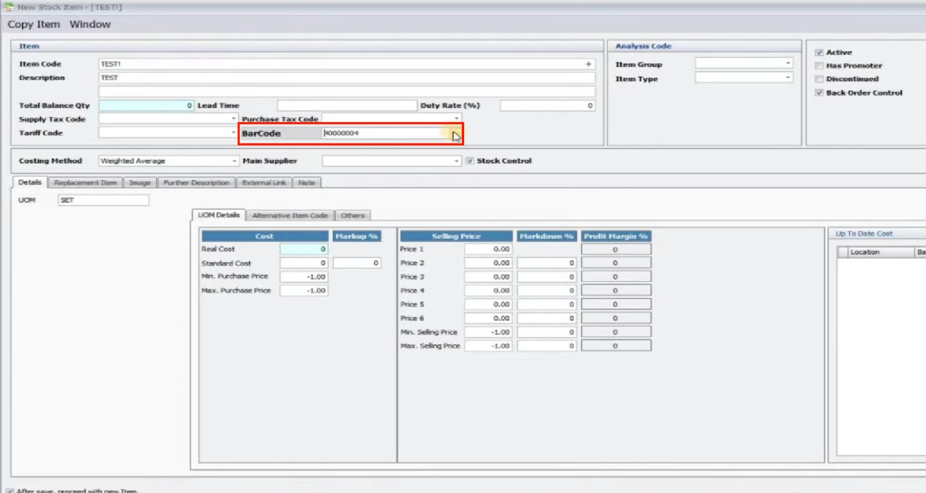Click the Price 1 selling price field

coord(488,249)
